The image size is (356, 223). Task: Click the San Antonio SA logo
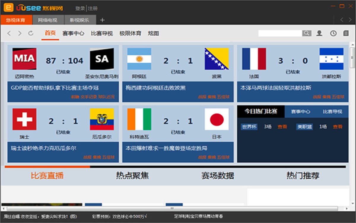[x=102, y=59]
